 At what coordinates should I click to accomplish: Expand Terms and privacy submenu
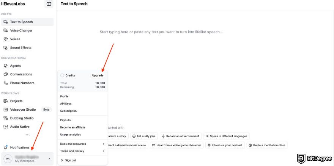tap(82, 151)
